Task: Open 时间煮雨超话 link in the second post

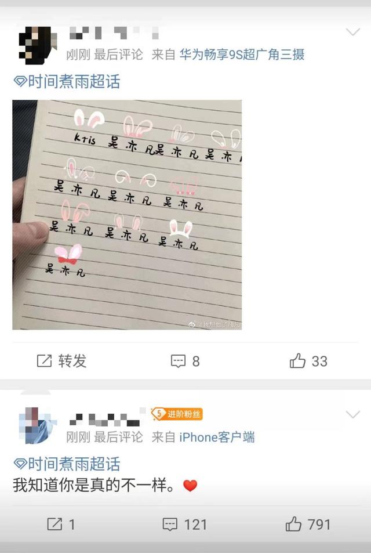Action: point(74,464)
